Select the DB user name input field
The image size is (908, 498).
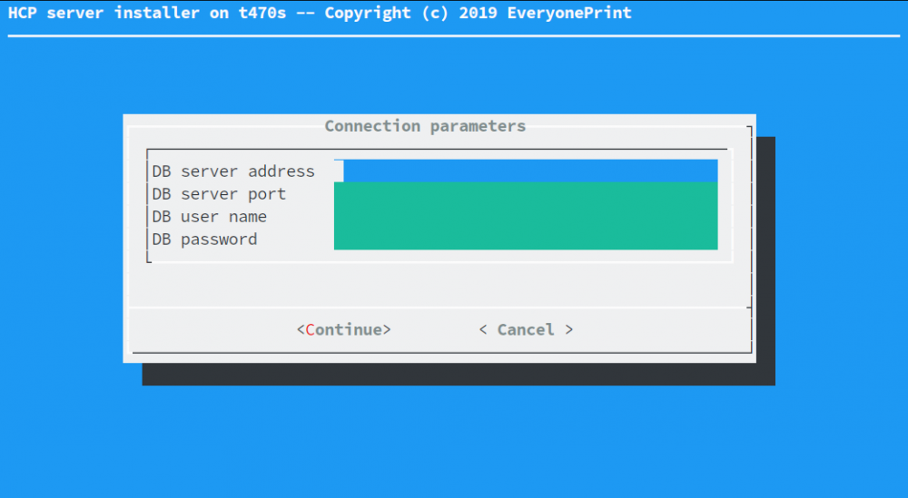coord(526,216)
